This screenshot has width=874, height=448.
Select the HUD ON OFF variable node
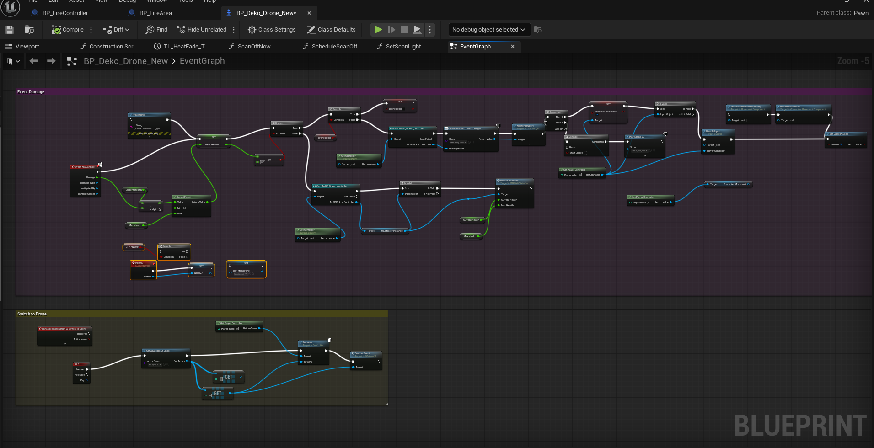(133, 247)
